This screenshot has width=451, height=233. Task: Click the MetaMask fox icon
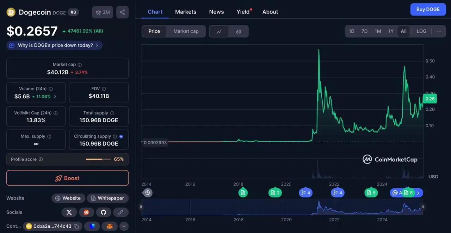click(x=110, y=226)
